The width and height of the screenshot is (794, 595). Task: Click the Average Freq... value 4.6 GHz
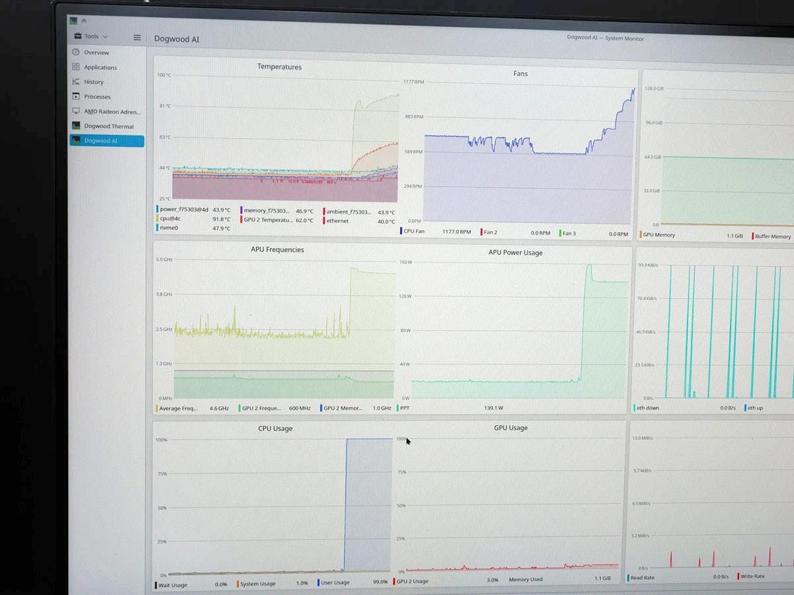(x=219, y=409)
